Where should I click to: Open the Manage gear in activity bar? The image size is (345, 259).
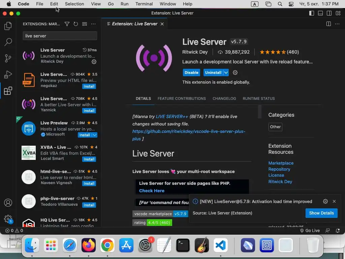(x=8, y=219)
